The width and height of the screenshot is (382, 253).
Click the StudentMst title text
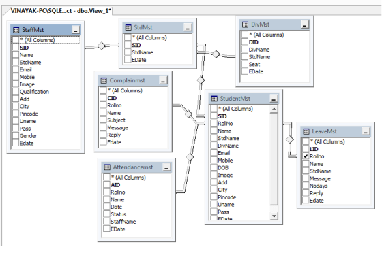tap(235, 99)
